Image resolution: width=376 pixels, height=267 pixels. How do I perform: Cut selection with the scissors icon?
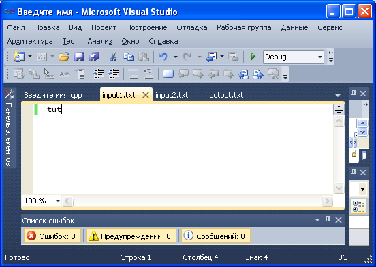[113, 57]
